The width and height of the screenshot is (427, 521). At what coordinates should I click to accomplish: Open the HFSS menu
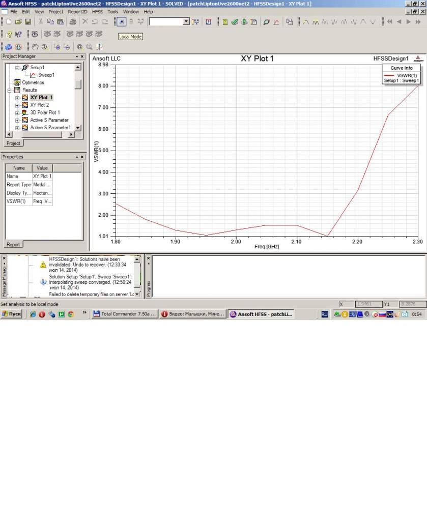pyautogui.click(x=97, y=12)
